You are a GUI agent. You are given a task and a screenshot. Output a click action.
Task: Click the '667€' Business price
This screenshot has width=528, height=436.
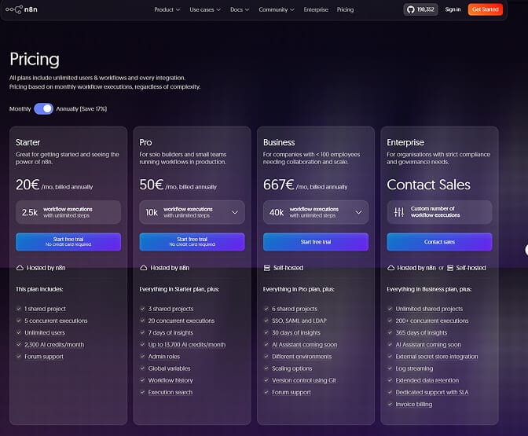[279, 185]
